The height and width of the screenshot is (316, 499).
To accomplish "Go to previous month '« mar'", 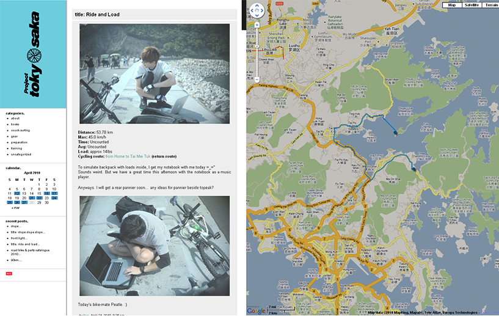I will coord(15,208).
